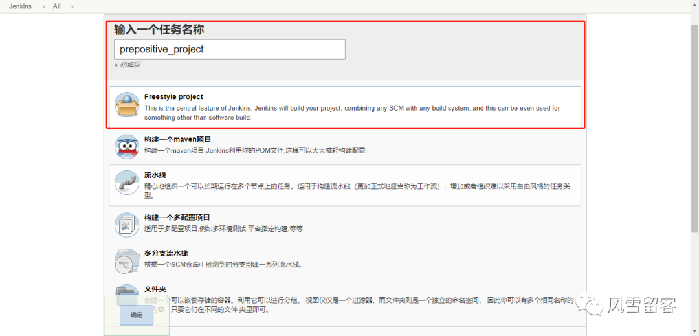699x336 pixels.
Task: Click the maven project owl icon
Action: pos(127,146)
